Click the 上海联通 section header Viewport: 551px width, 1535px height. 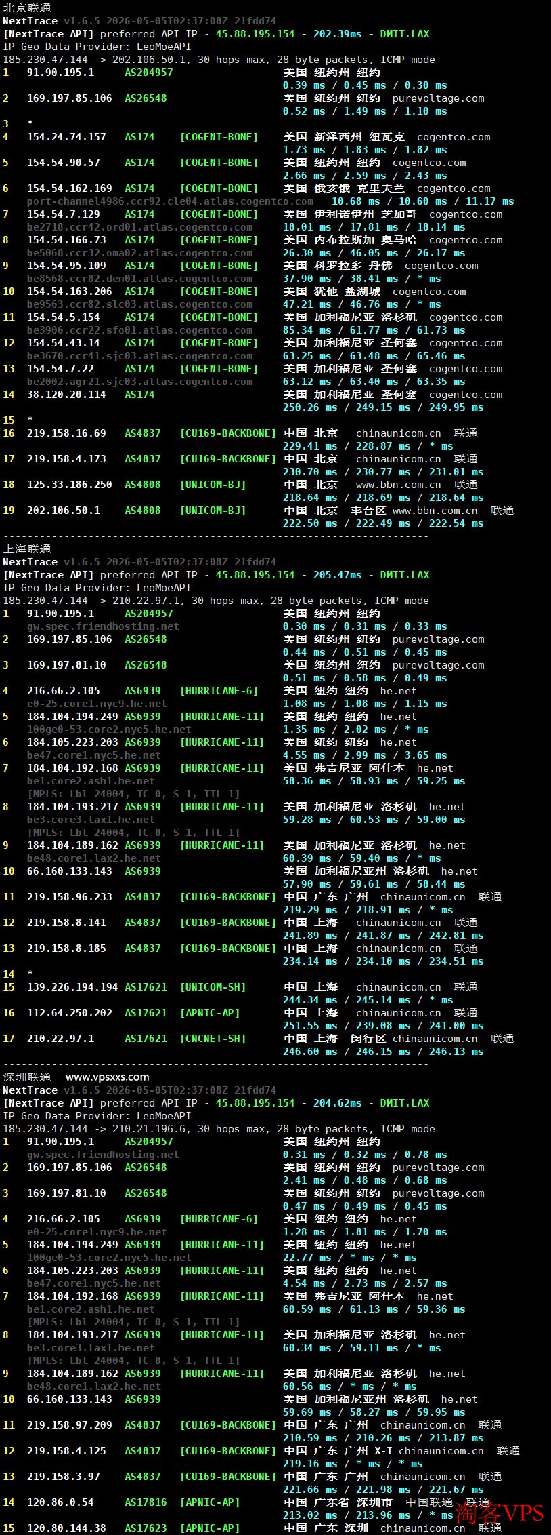click(x=27, y=549)
